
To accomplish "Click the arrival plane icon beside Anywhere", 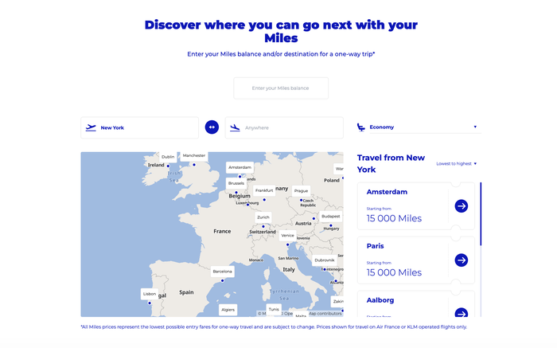I will click(x=235, y=127).
